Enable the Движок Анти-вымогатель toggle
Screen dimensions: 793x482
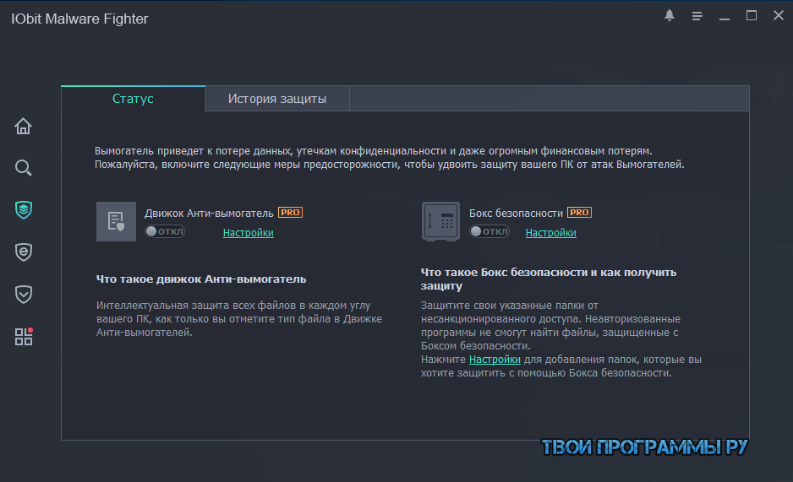[x=165, y=231]
